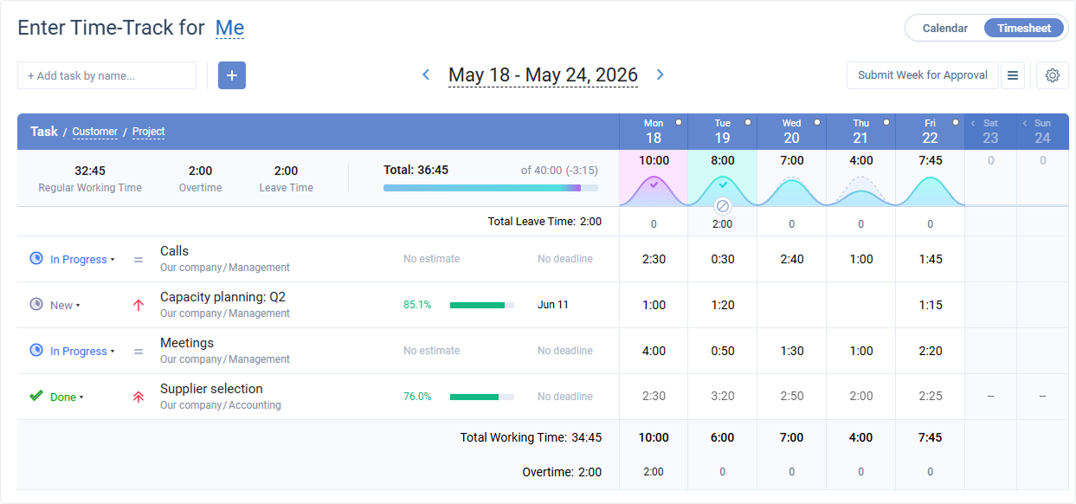Open the Capacity planning New status dropdown
This screenshot has height=504, width=1076.
(x=65, y=306)
